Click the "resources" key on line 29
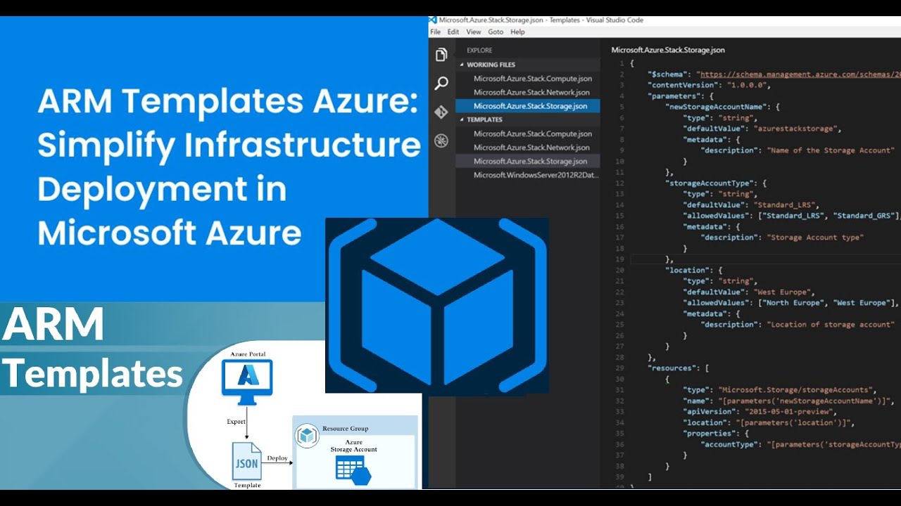 tap(672, 368)
